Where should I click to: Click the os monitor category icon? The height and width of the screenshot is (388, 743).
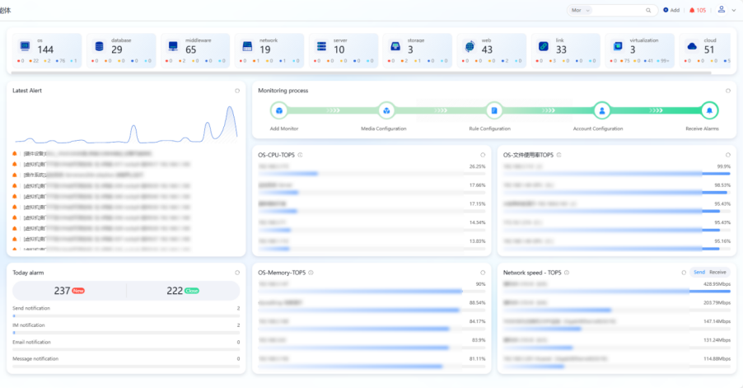25,45
